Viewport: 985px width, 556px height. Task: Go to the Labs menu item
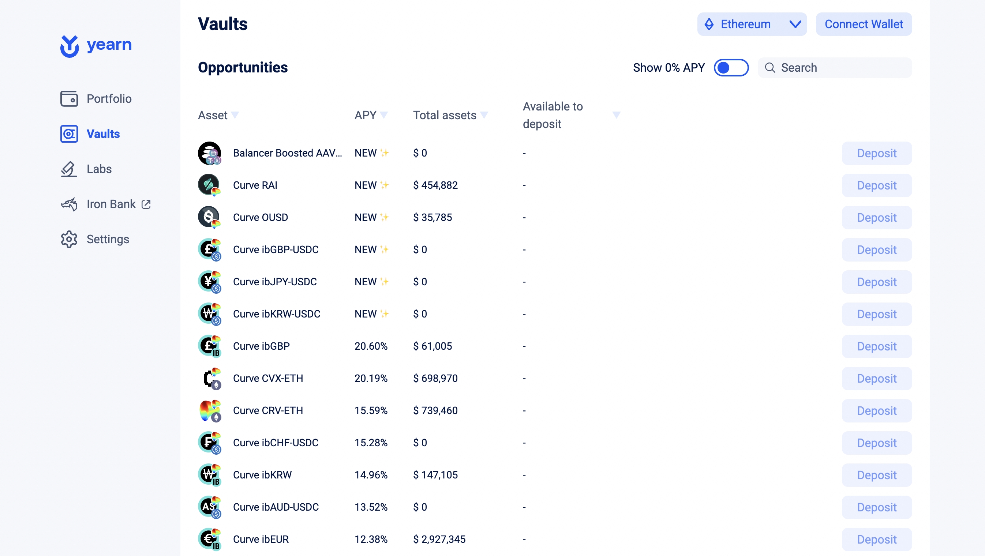[x=86, y=169]
